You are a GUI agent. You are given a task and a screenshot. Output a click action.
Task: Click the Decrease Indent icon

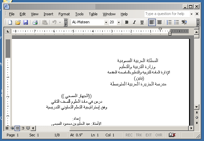[184, 22]
